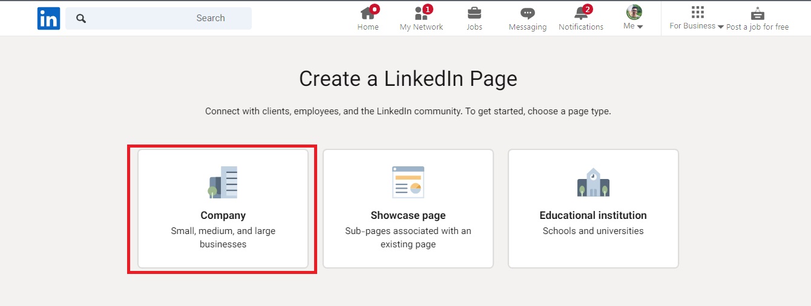Click the Showcase page window illustration
Image resolution: width=811 pixels, height=306 pixels.
point(408,182)
